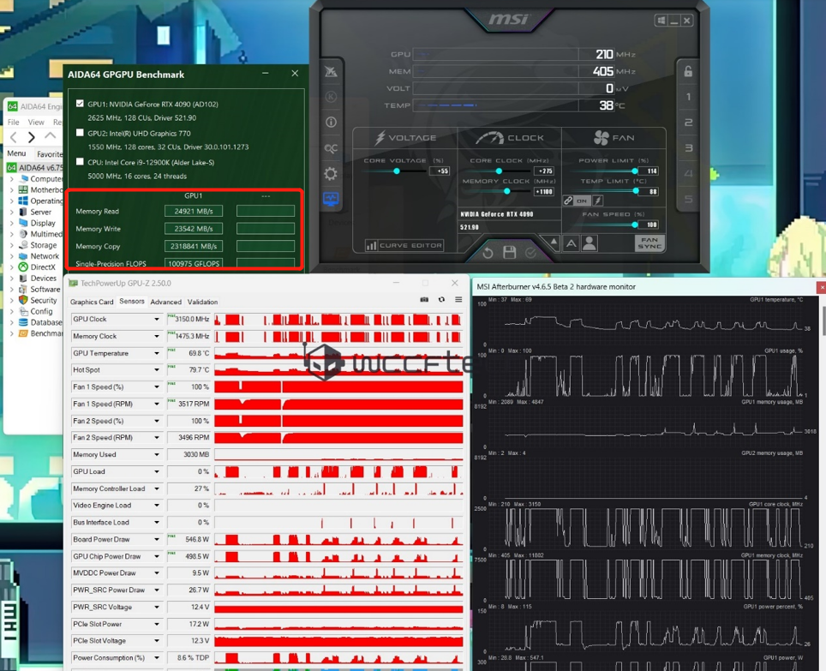
Task: Click the Storage drive icon in AIDA64 tree
Action: pos(23,245)
